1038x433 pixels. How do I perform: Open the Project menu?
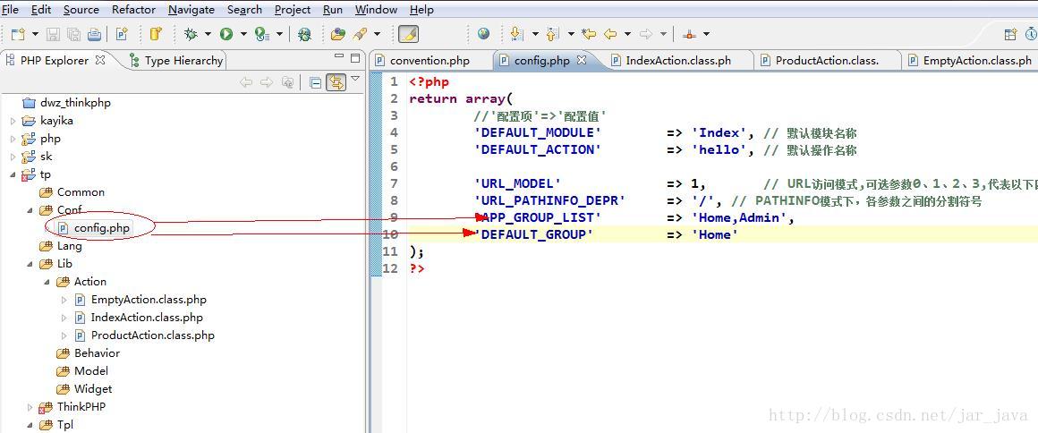[293, 9]
